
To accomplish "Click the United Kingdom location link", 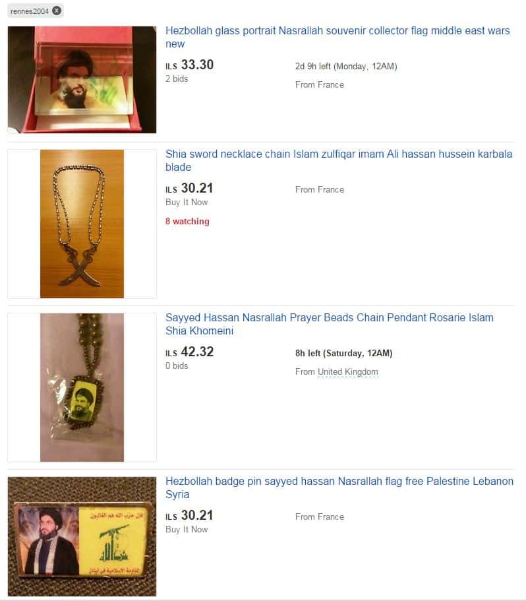I will [348, 372].
